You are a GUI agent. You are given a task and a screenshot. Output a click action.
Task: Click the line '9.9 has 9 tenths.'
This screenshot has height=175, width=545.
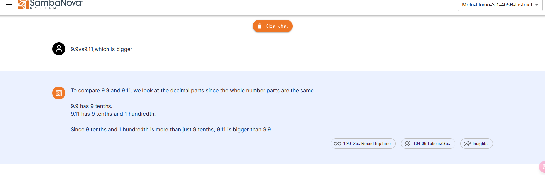[x=92, y=106]
